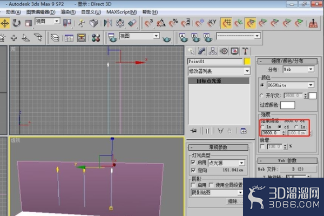The image size is (324, 216).
Task: Open the Schematic View icon
Action: [82, 38]
